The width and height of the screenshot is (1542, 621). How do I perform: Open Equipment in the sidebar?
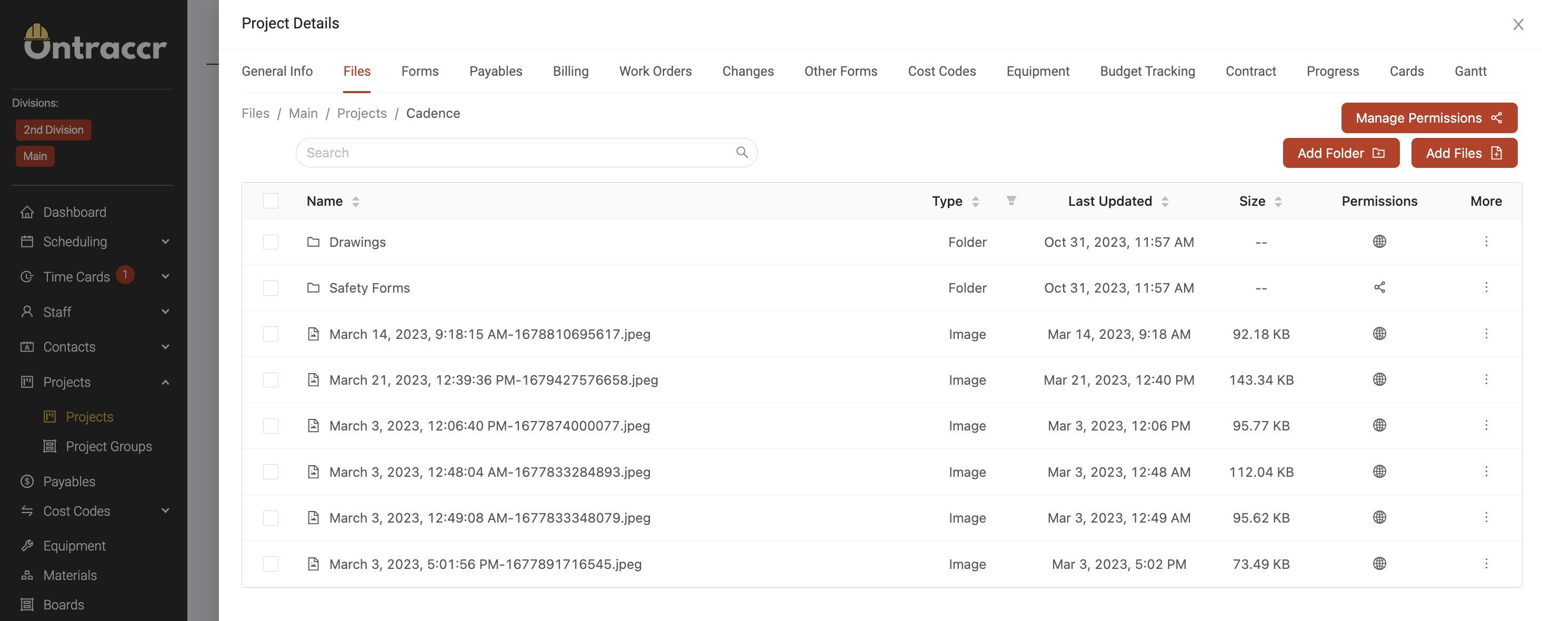pos(74,546)
